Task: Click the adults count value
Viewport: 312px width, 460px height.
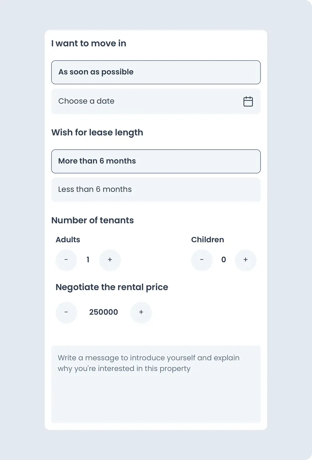Action: (x=88, y=260)
